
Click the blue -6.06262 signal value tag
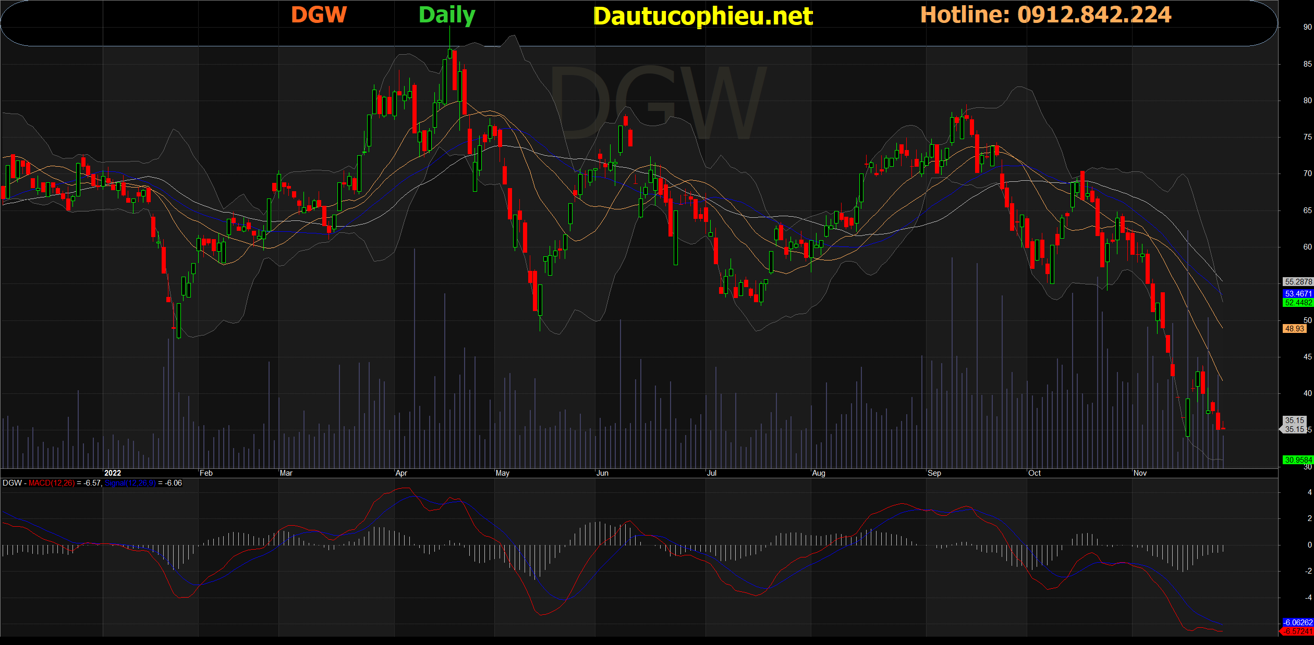pos(1298,623)
